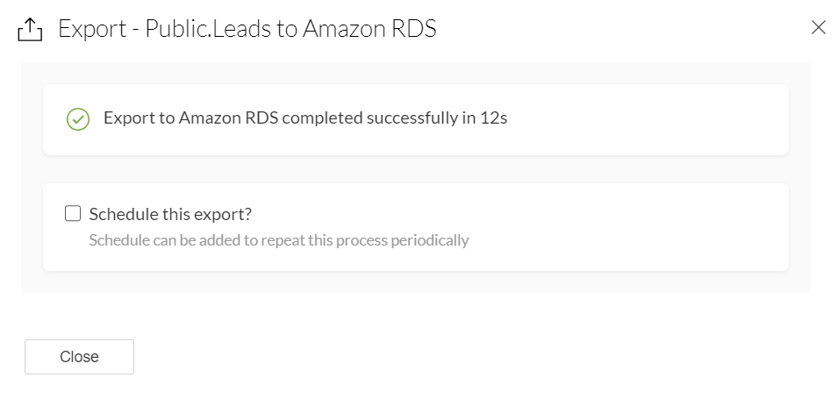Image resolution: width=838 pixels, height=399 pixels.
Task: Click 'repeat this process' in the helper text
Action: 333,239
